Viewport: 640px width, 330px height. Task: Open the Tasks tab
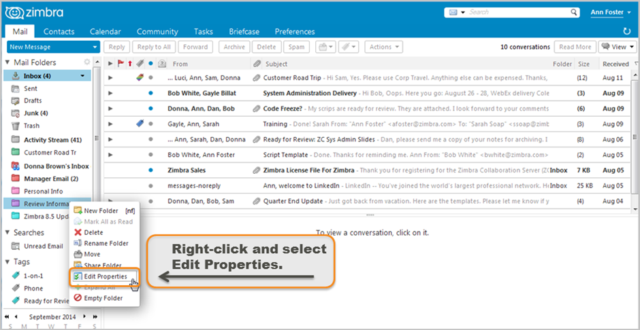[x=204, y=31]
